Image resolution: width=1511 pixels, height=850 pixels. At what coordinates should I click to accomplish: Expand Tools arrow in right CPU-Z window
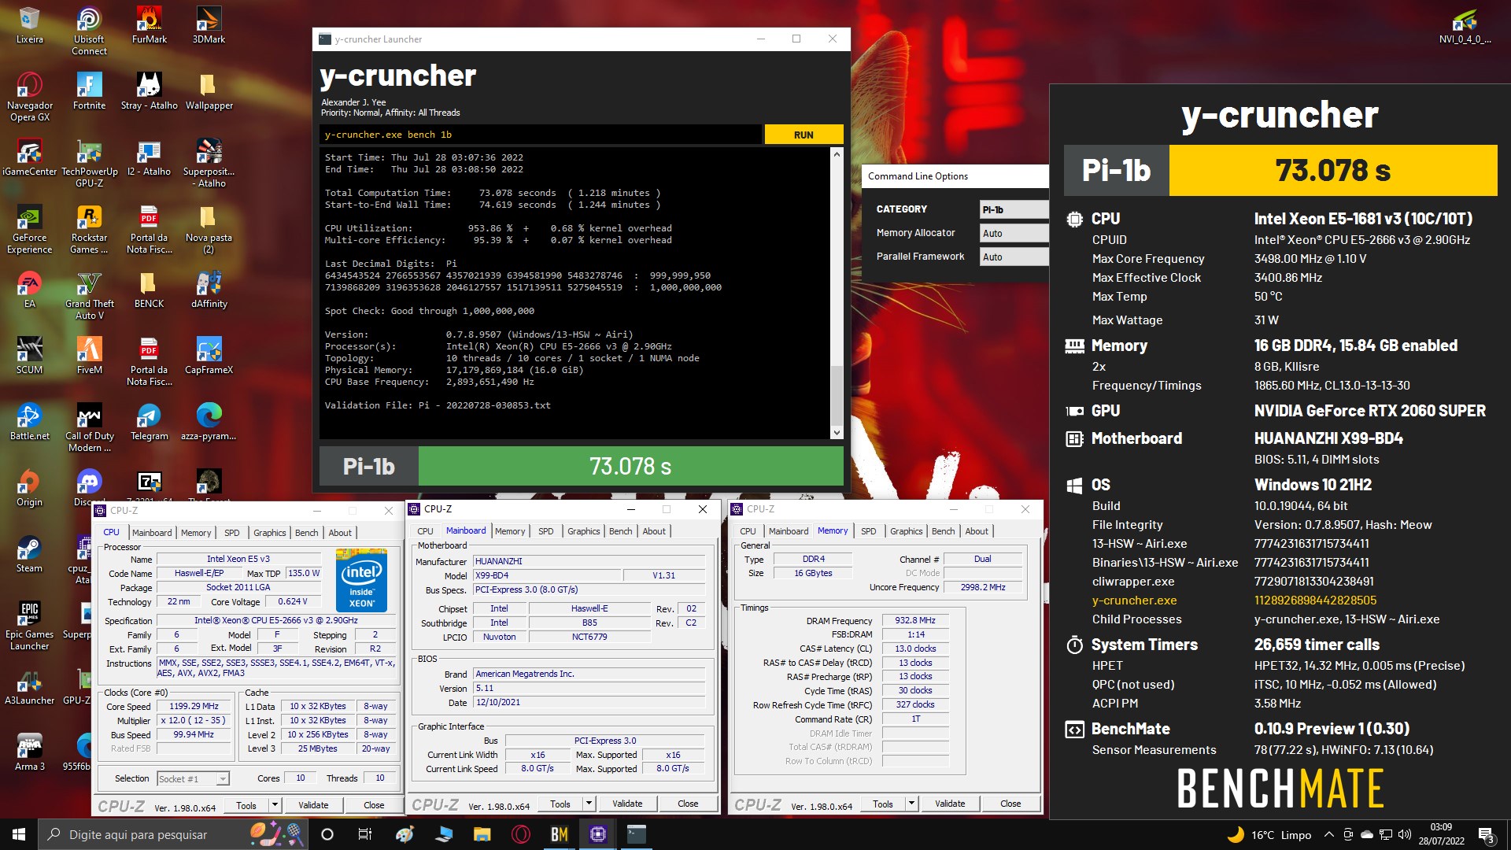pos(911,804)
